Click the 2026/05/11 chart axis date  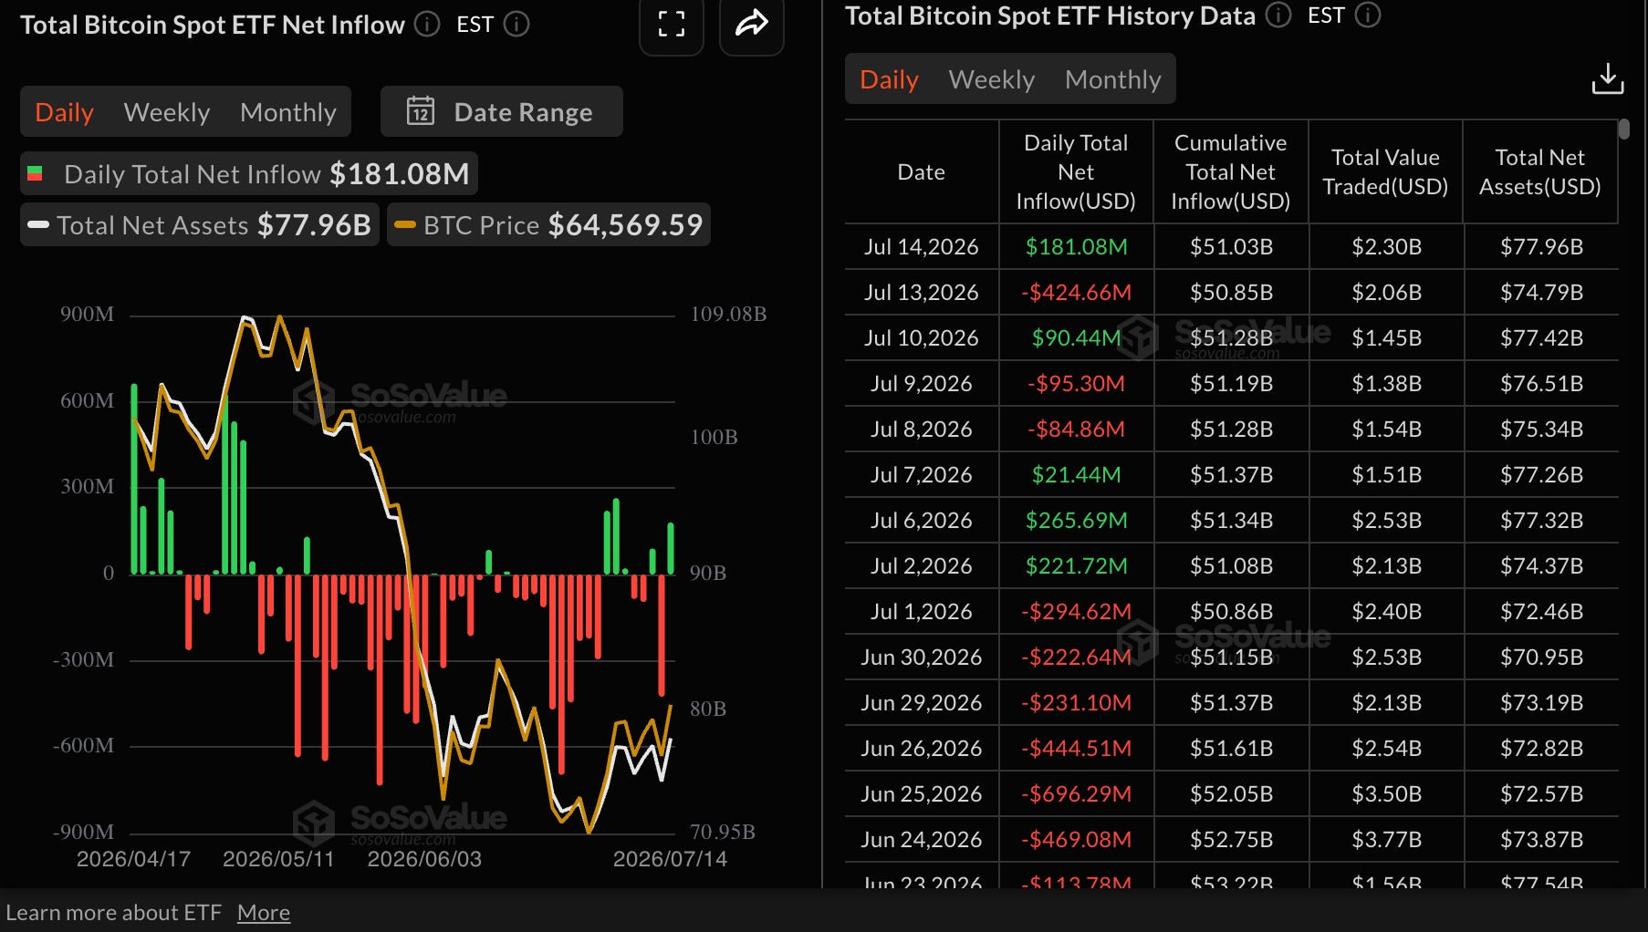point(278,859)
